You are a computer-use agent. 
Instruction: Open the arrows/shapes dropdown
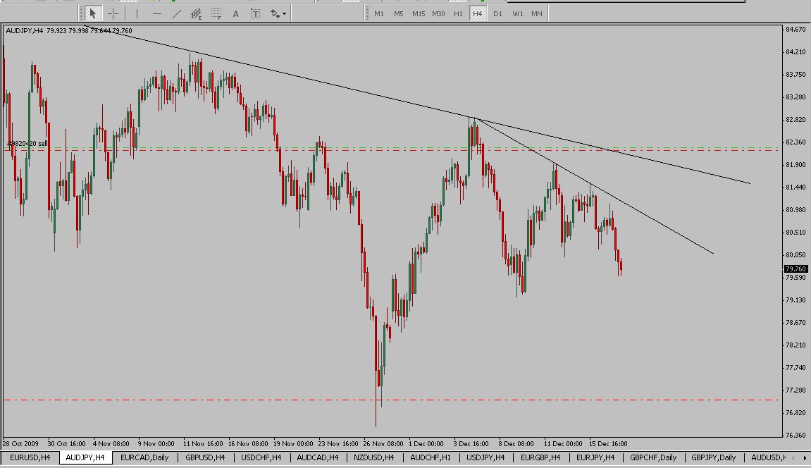277,13
